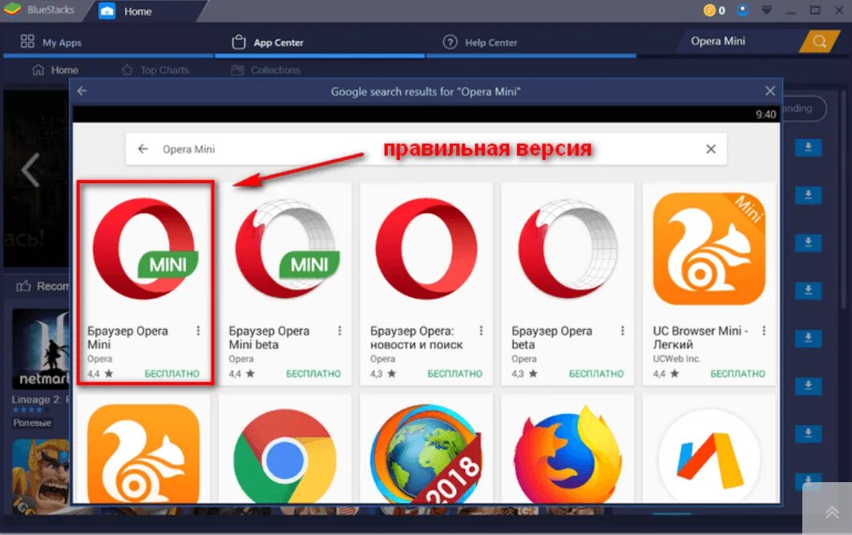Open the BlueStacks dropdown menu arrow
Viewport: 852px width, 535px height.
(767, 10)
